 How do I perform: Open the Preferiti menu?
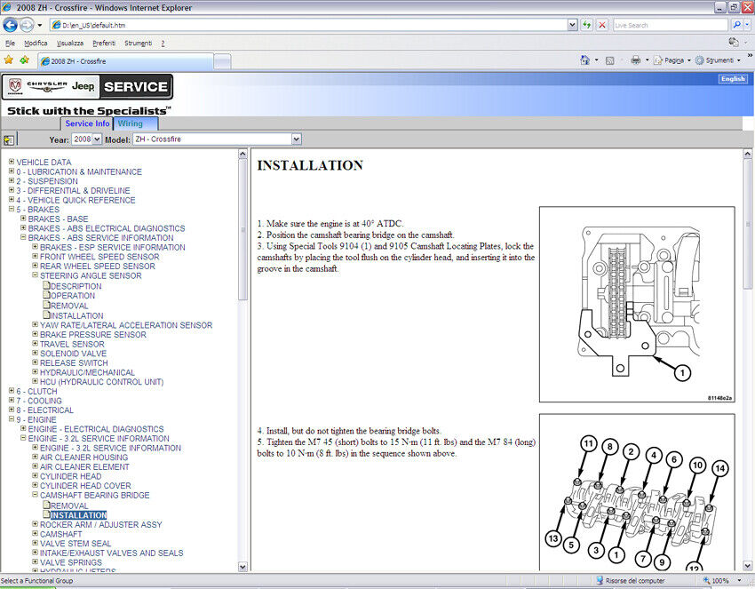click(104, 43)
